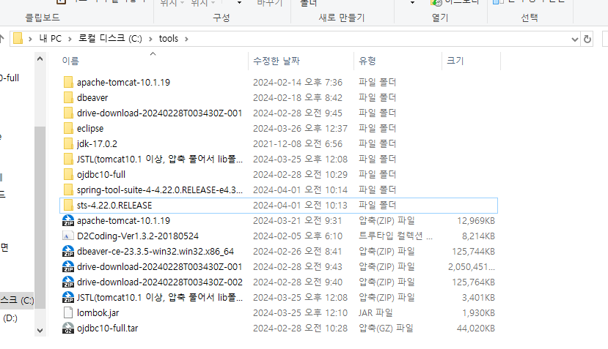The image size is (608, 349).
Task: Select the ojdbc10-full folder icon
Action: pos(68,174)
